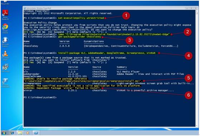Click the Execution Policy Change heading
The height and width of the screenshot is (136, 200).
pyautogui.click(x=40, y=22)
